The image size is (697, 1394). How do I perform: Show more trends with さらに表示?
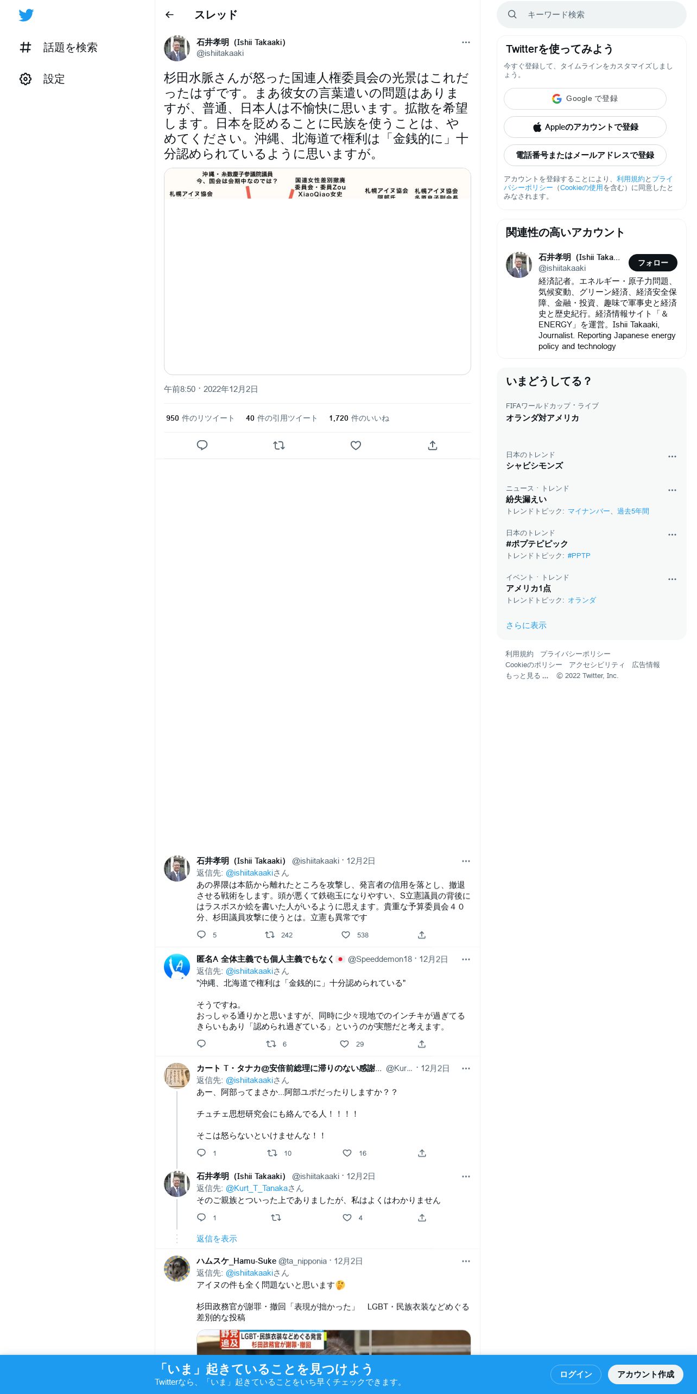tap(526, 625)
